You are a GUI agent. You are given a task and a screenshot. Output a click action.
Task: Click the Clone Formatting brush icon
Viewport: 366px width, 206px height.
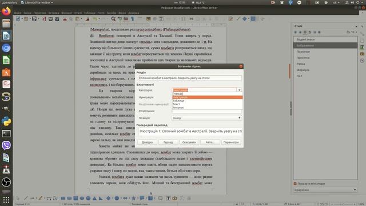coord(87,19)
